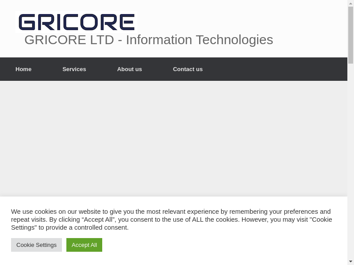Click "Information Technologies" in the site heading
354x265 pixels.
click(199, 40)
